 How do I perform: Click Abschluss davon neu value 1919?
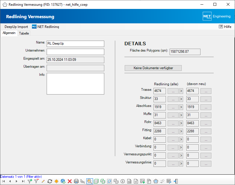192,107
